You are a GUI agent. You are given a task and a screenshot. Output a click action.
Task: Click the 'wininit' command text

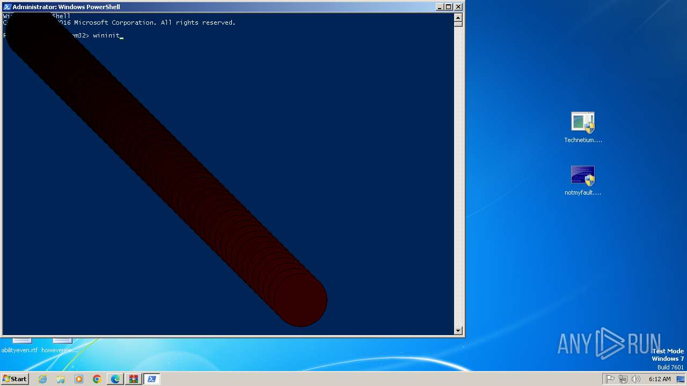[106, 35]
